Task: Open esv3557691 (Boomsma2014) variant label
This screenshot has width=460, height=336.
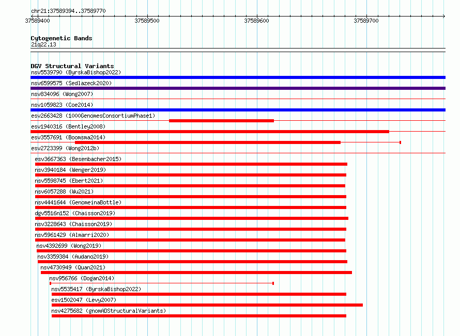Action: 68,137
